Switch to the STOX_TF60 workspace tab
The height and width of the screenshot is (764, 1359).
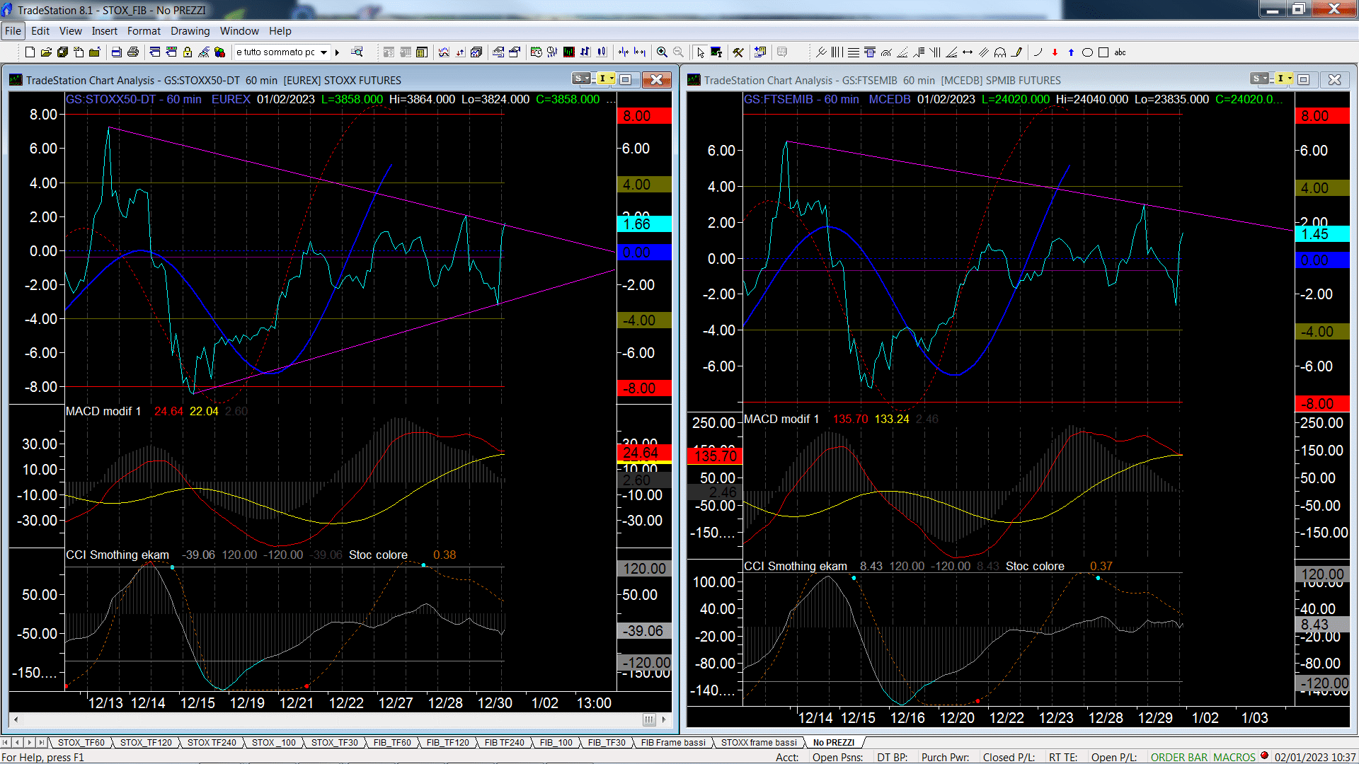(x=81, y=742)
